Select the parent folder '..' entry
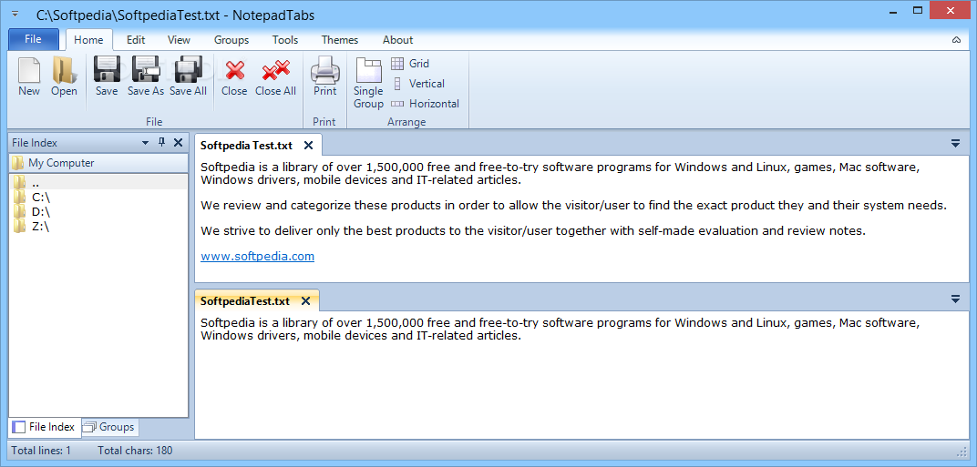This screenshot has width=977, height=467. tap(98, 182)
